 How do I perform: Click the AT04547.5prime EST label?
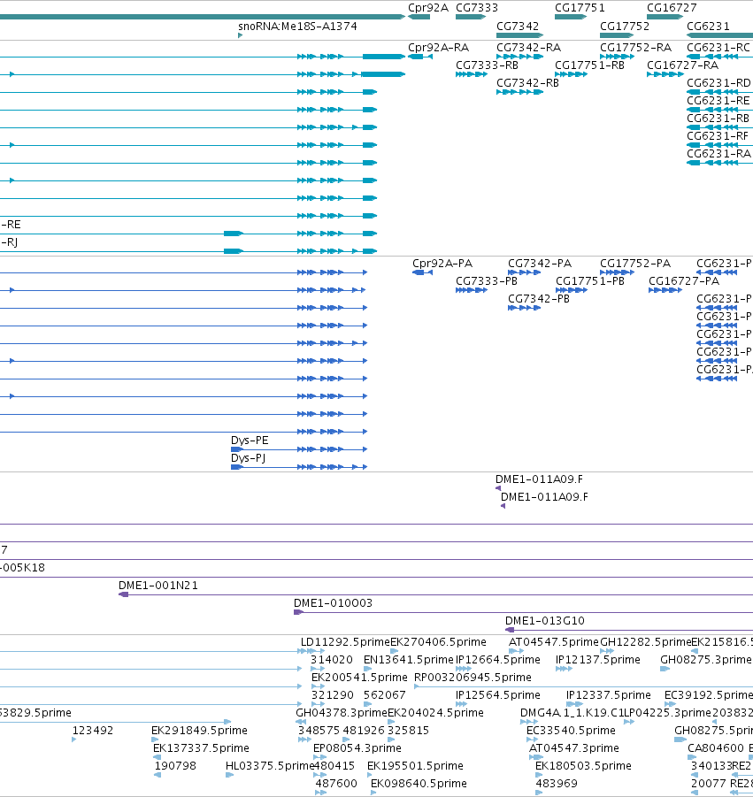click(554, 642)
